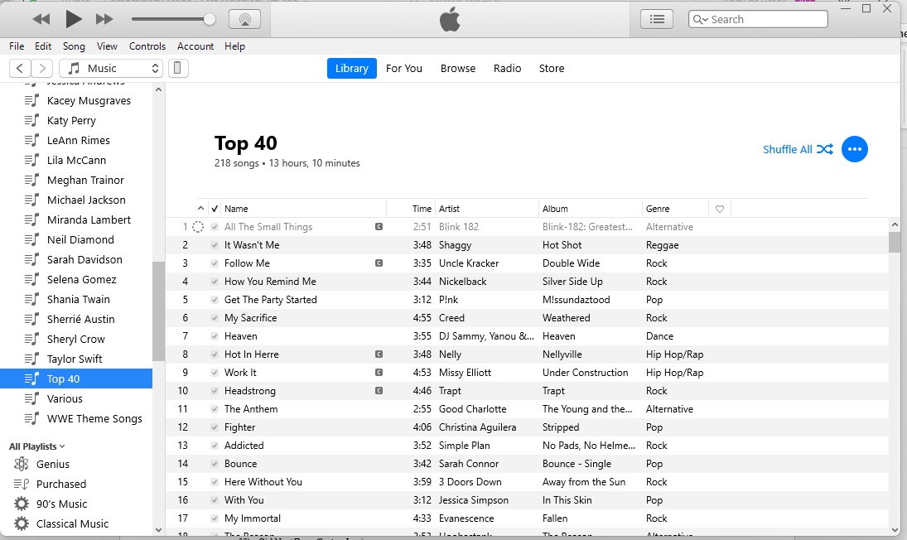Viewport: 907px width, 540px height.
Task: Click the Shuffle All button
Action: (789, 149)
